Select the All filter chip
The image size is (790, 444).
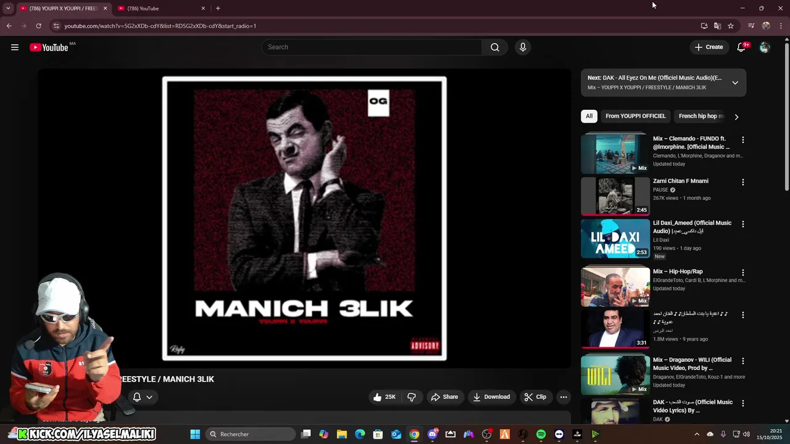[589, 116]
